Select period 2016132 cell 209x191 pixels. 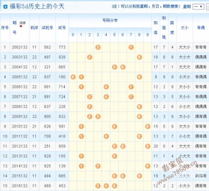click(x=20, y=186)
